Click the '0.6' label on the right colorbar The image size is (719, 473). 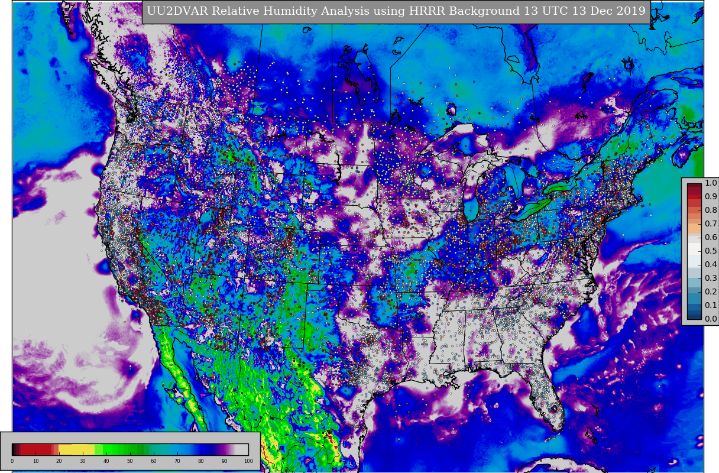point(711,238)
